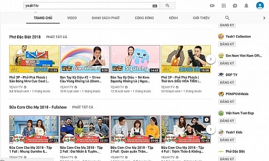Switch to the VIDEO tab

click(x=72, y=18)
